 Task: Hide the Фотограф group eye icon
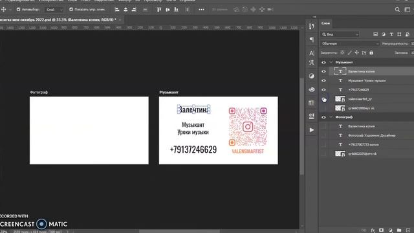click(x=323, y=117)
